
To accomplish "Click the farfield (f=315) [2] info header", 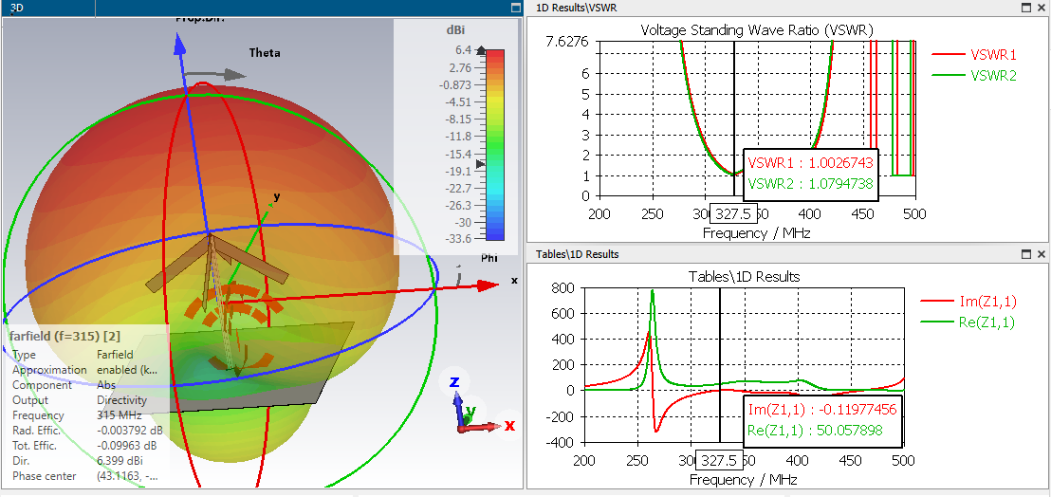I will tap(64, 337).
